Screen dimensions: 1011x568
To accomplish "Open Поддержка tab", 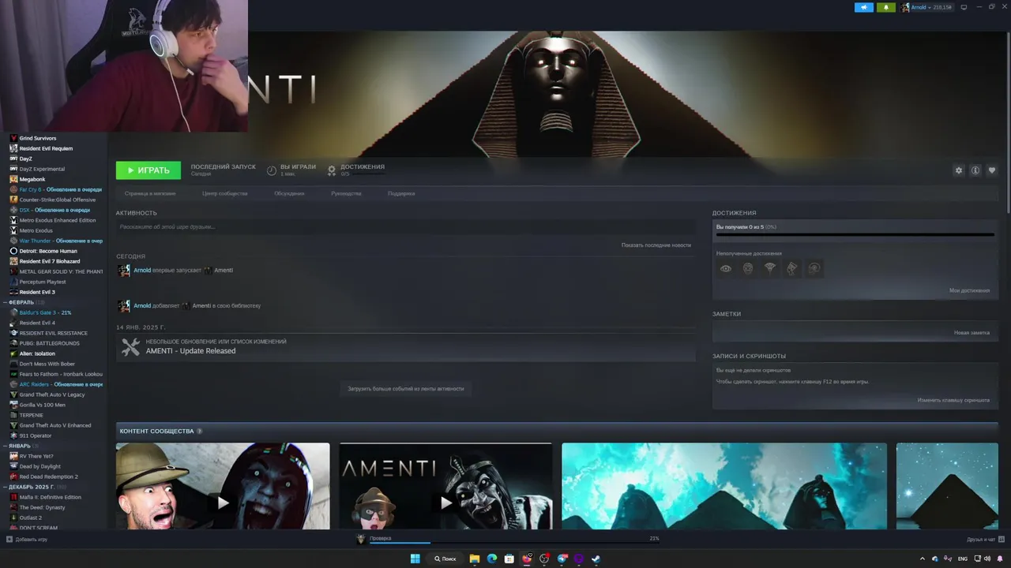I will [x=401, y=193].
